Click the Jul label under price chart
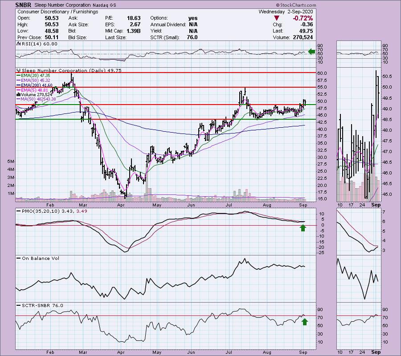 click(x=229, y=205)
